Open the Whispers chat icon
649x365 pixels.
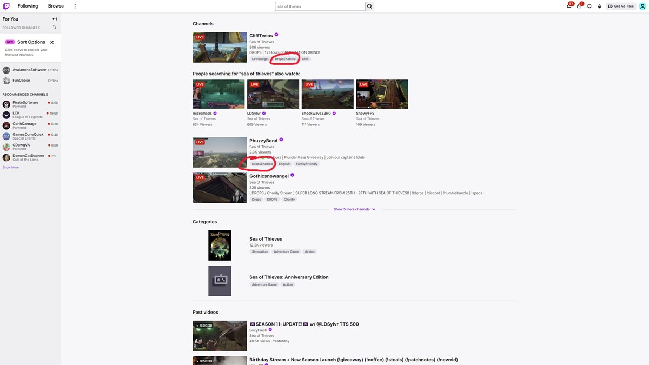[x=590, y=6]
